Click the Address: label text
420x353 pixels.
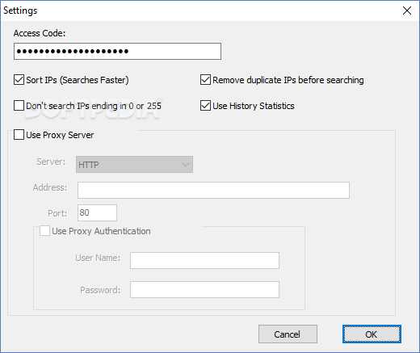50,187
